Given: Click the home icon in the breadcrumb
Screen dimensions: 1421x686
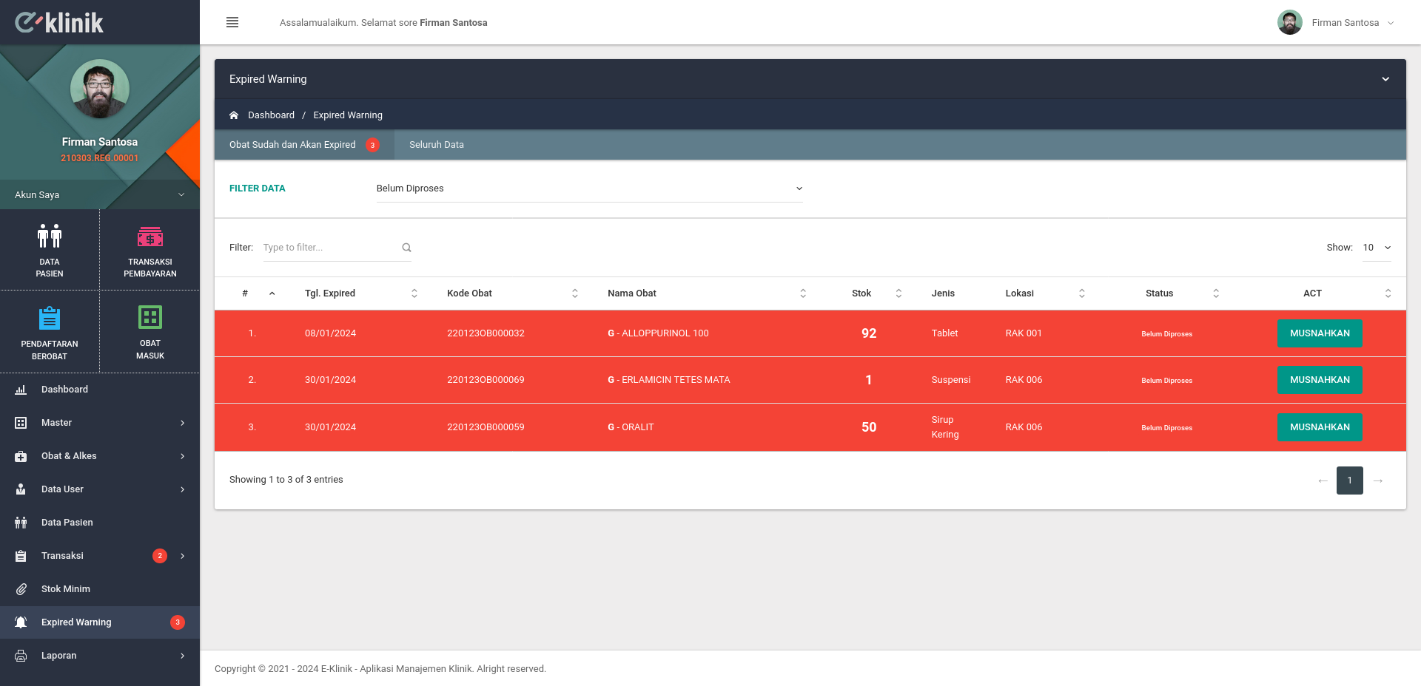Looking at the screenshot, I should (234, 115).
